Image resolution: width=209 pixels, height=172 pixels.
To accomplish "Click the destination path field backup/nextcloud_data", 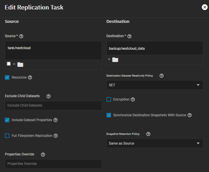I will click(155, 48).
